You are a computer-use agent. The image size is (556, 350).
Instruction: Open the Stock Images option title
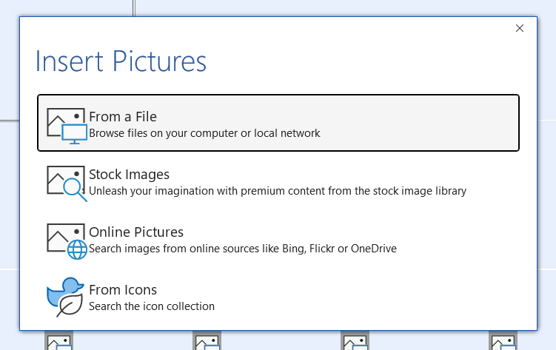[129, 175]
